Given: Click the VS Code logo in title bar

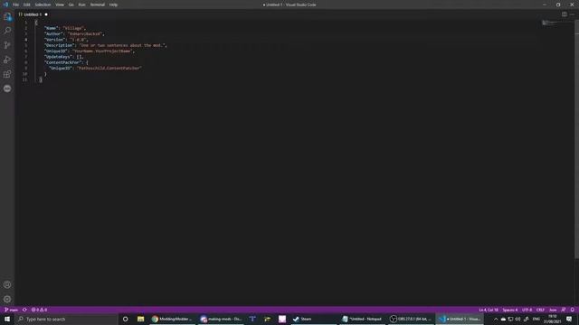Looking at the screenshot, I should point(5,5).
